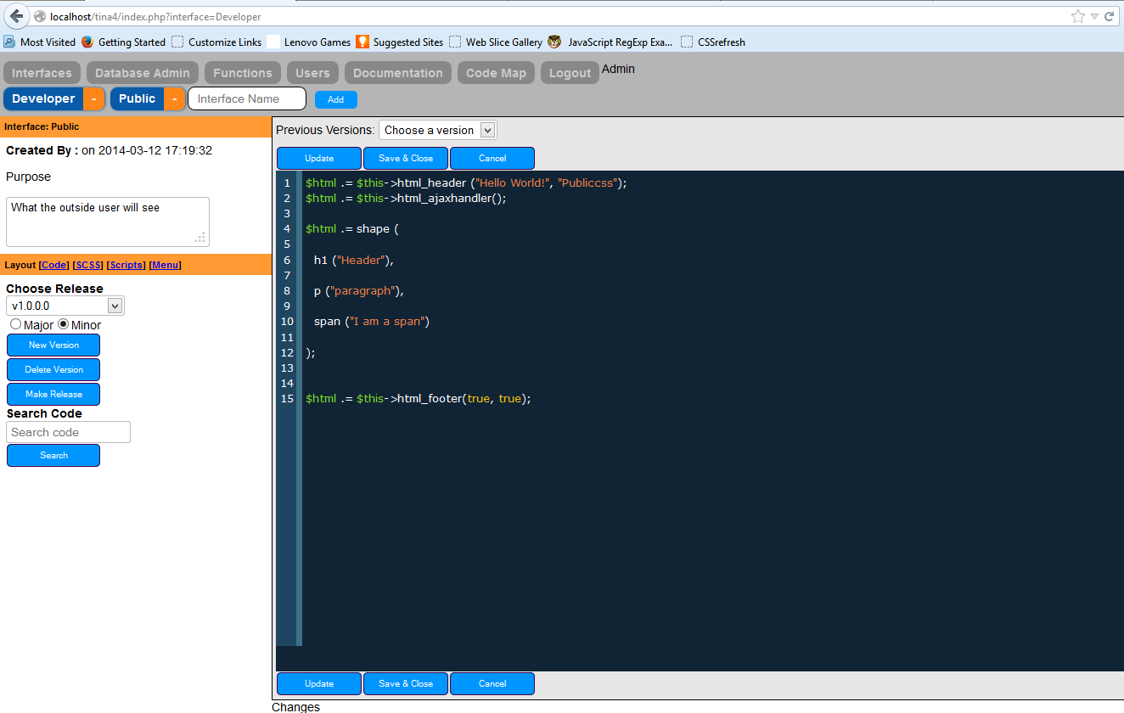Click the back navigation arrow
The image size is (1124, 713).
pos(15,15)
